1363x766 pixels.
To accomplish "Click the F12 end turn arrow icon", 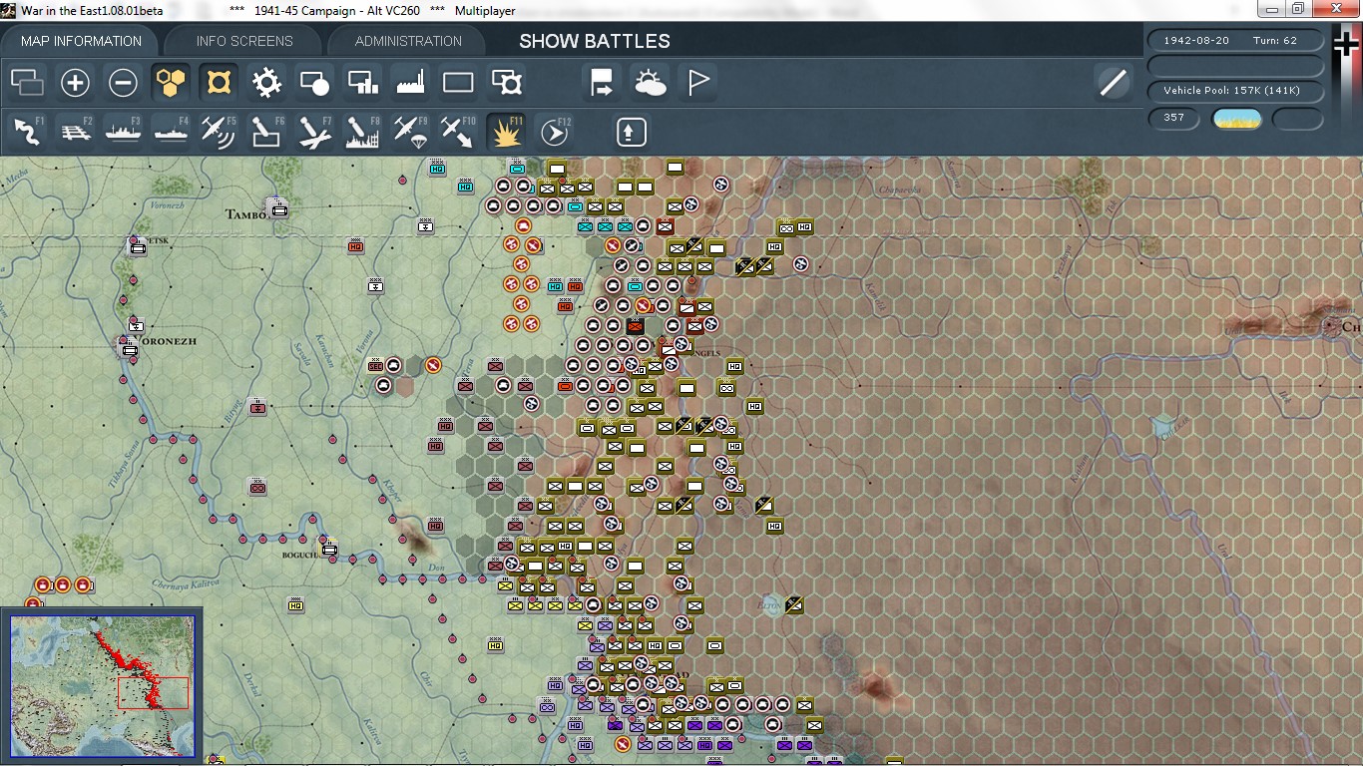I will coord(554,132).
